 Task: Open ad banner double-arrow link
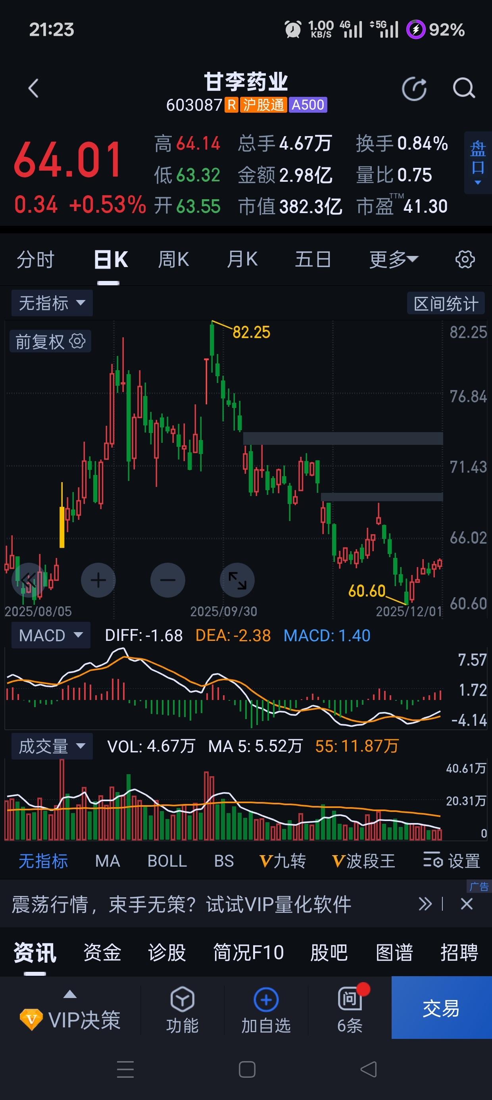tap(425, 904)
